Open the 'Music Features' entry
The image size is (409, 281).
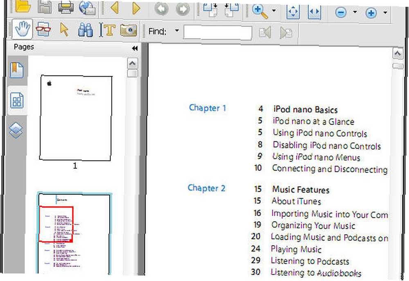tap(301, 190)
